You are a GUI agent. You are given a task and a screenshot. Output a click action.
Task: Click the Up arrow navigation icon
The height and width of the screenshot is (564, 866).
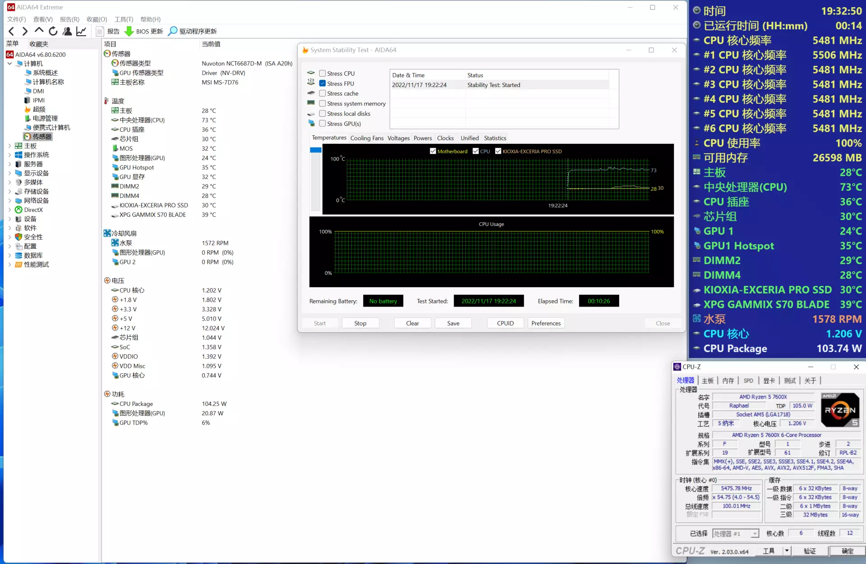pyautogui.click(x=39, y=31)
